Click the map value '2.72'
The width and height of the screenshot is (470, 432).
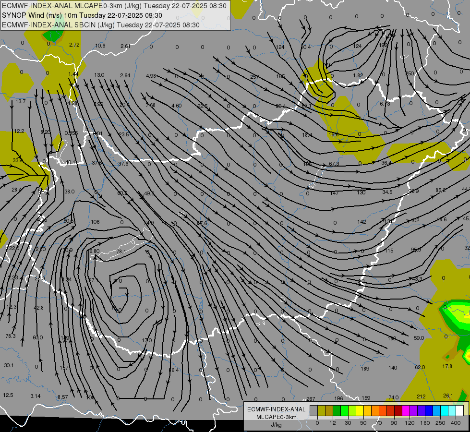74,45
